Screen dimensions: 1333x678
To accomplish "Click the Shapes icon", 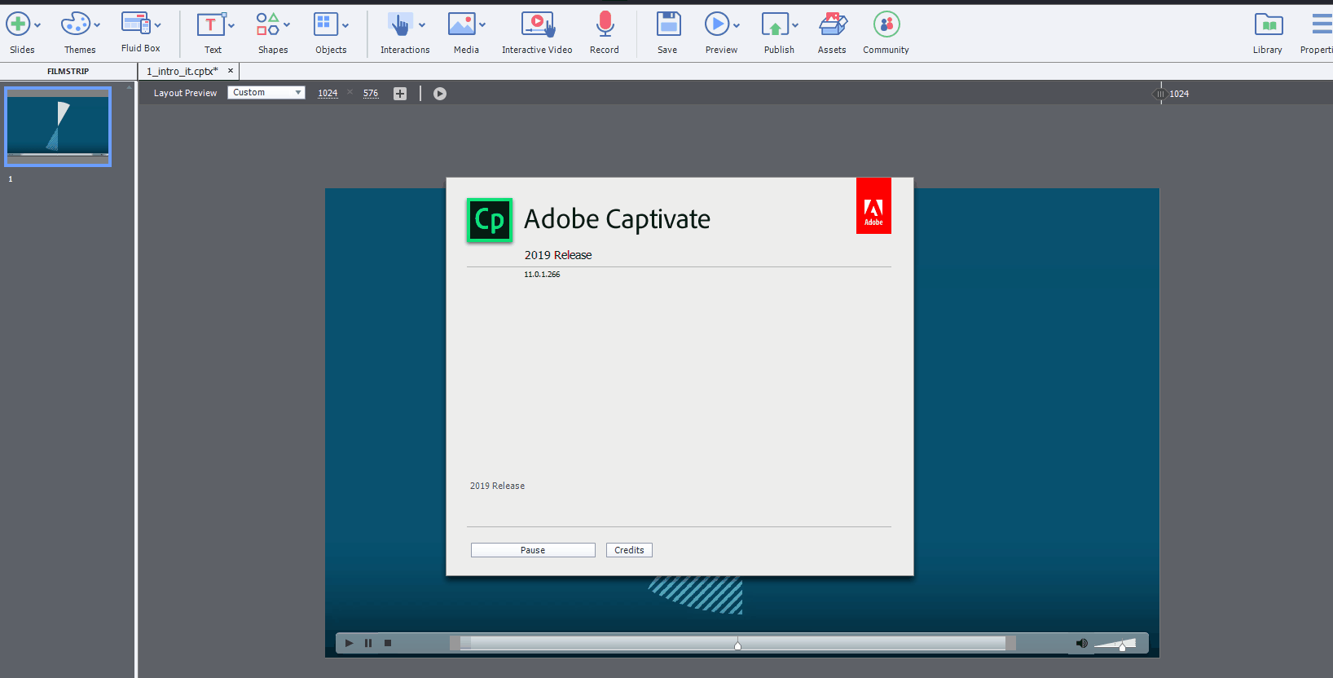I will 268,24.
